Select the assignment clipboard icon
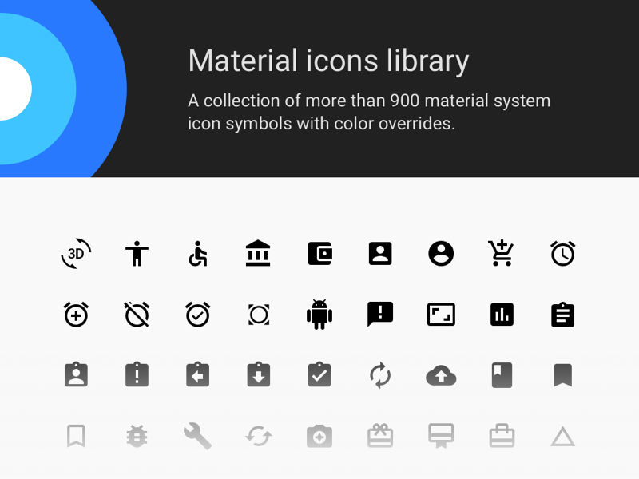The image size is (639, 479). 562,314
